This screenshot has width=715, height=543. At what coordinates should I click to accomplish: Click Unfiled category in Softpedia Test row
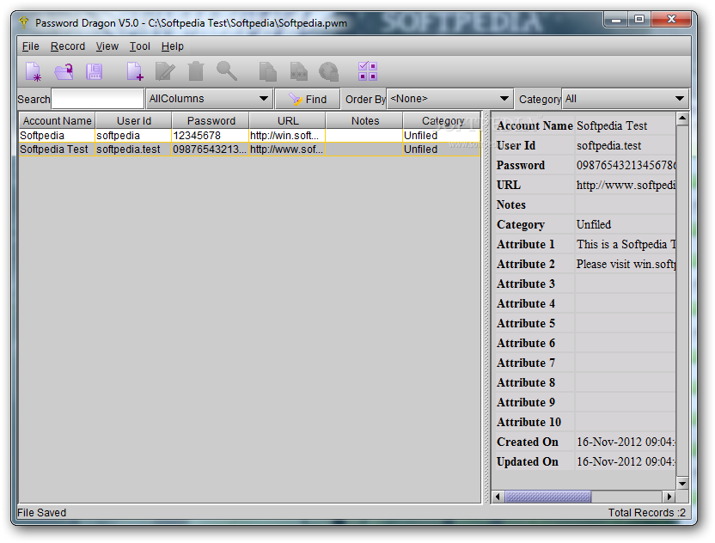tap(442, 149)
